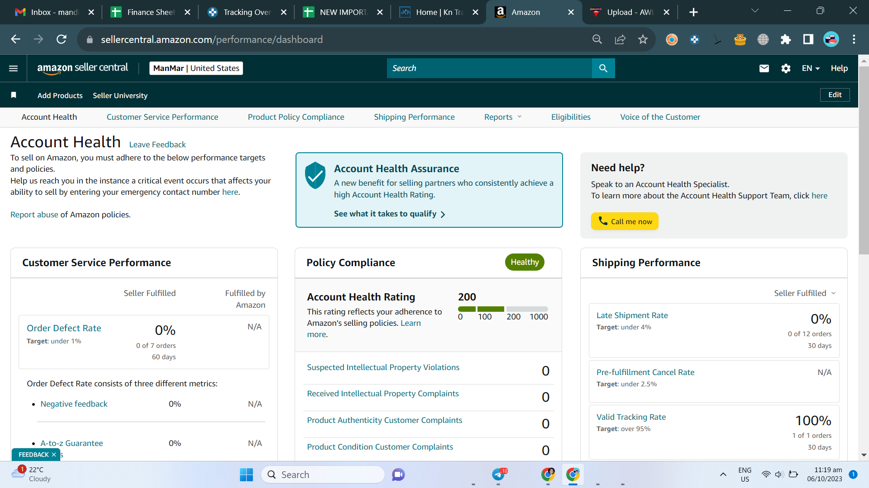Open the A-to-z Guarantee link
The image size is (869, 488).
tap(72, 443)
